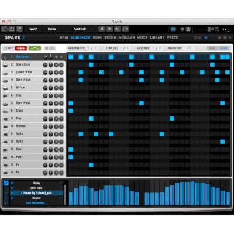The image size is (234, 234).
Task: Open the Resolution value dropdown
Action: [x=188, y=48]
